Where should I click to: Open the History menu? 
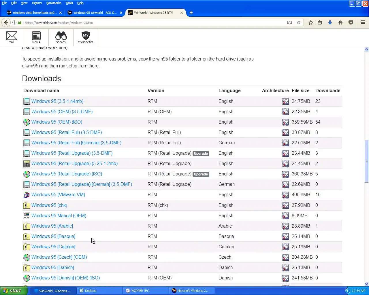pos(37,3)
